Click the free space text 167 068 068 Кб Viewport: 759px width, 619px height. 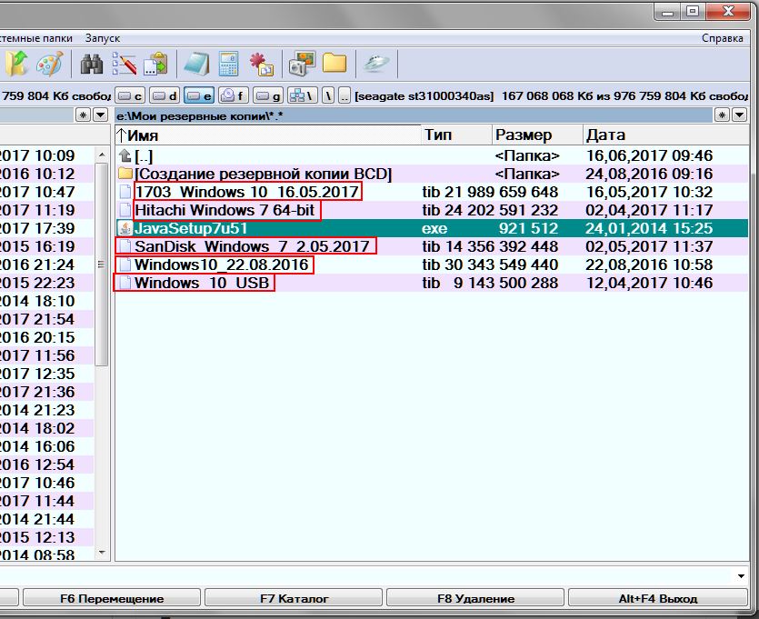(x=548, y=95)
